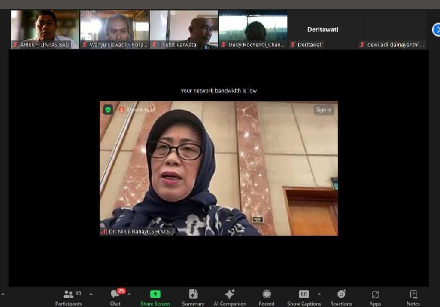The image size is (440, 307).
Task: Open the Apps panel
Action: click(375, 297)
